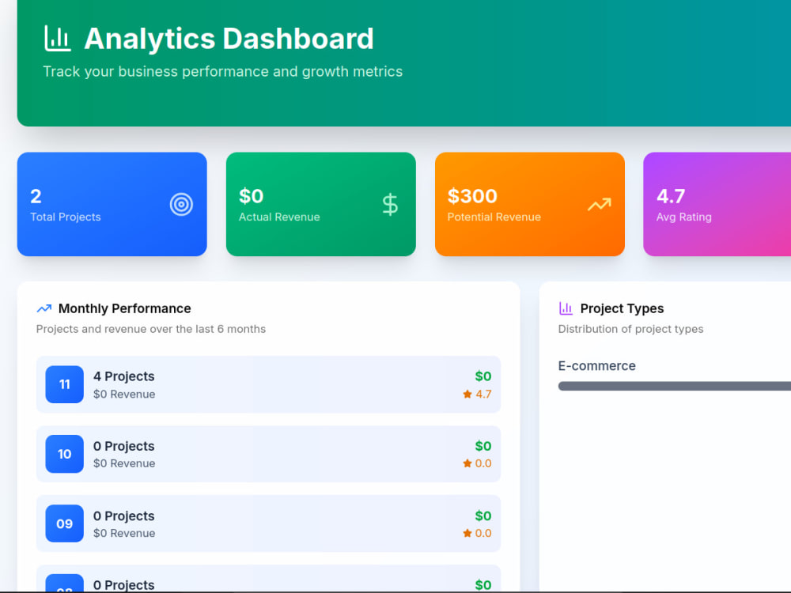
Task: Click the star icon beside the 4.7 rating
Action: [x=467, y=394]
